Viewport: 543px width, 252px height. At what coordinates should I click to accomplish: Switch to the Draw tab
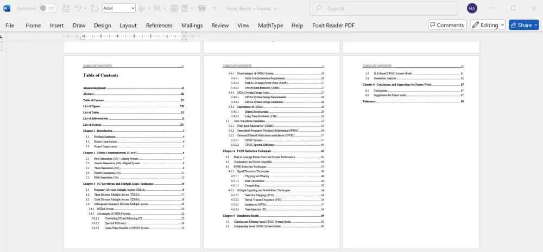79,25
